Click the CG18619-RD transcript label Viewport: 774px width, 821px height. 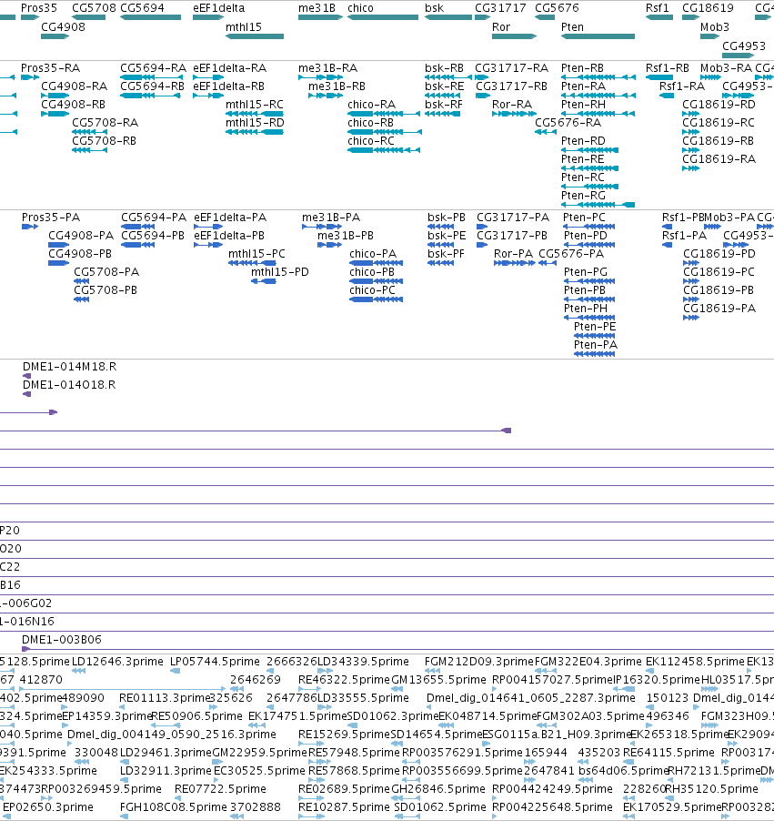point(719,104)
